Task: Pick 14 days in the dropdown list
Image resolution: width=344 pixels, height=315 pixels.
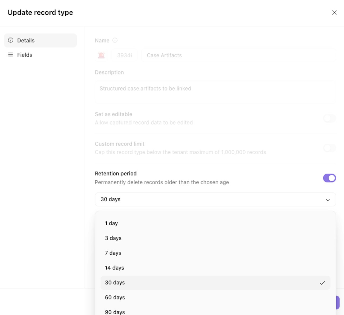Action: coord(114,267)
